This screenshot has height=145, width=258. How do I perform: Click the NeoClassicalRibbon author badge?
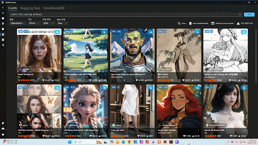pyautogui.click(x=216, y=125)
